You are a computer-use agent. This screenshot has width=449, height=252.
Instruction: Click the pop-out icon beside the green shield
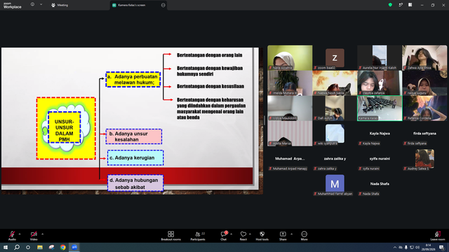(x=401, y=5)
